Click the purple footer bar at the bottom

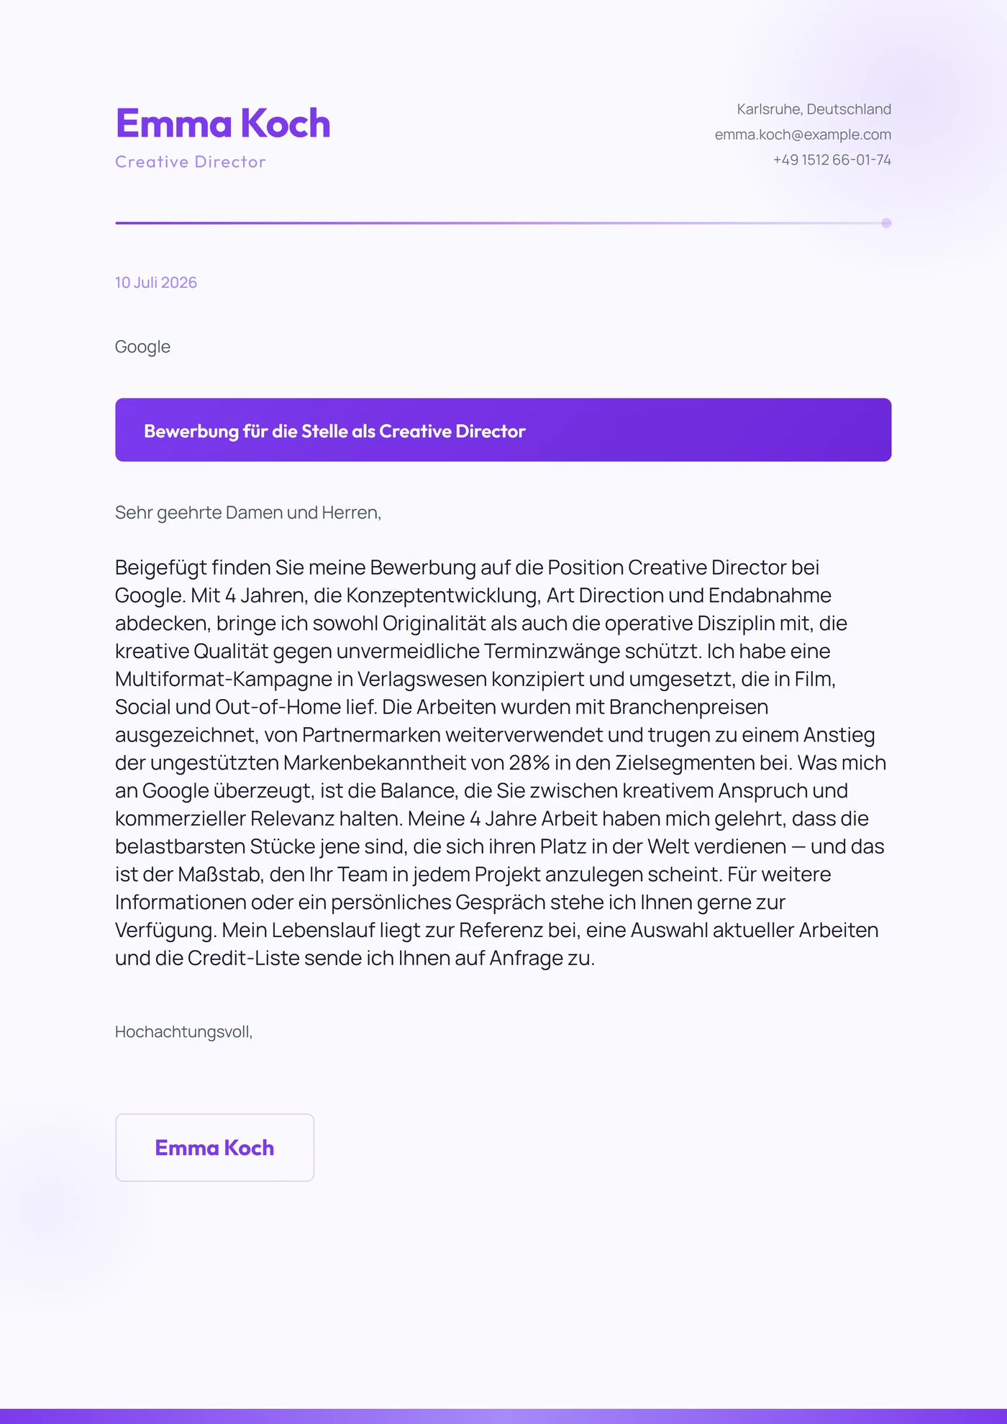tap(503, 1416)
